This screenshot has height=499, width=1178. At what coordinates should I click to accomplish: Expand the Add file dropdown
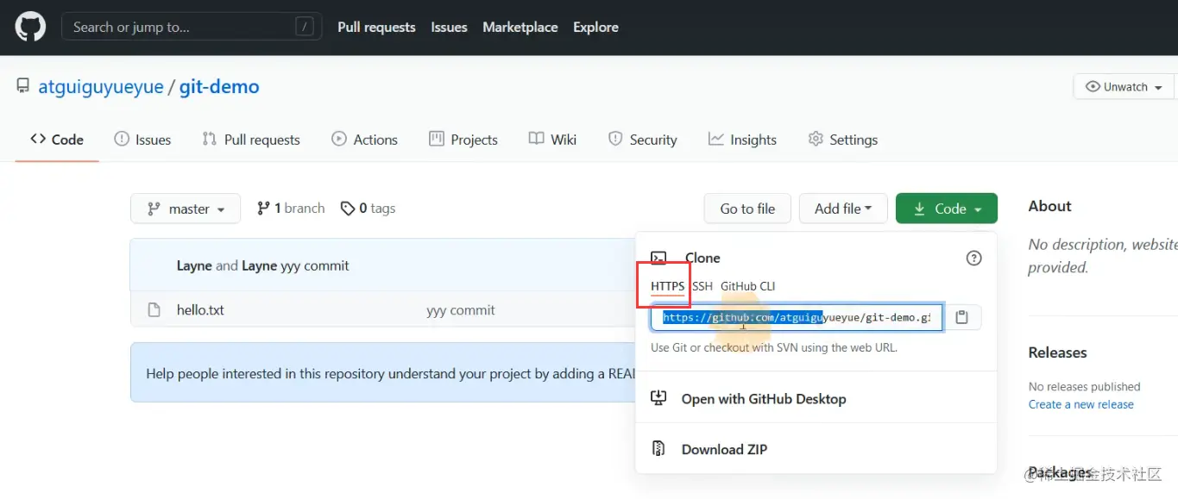(843, 209)
